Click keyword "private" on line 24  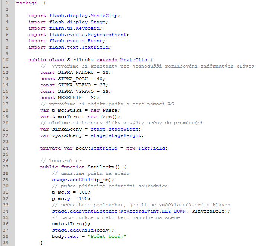pos(51,148)
